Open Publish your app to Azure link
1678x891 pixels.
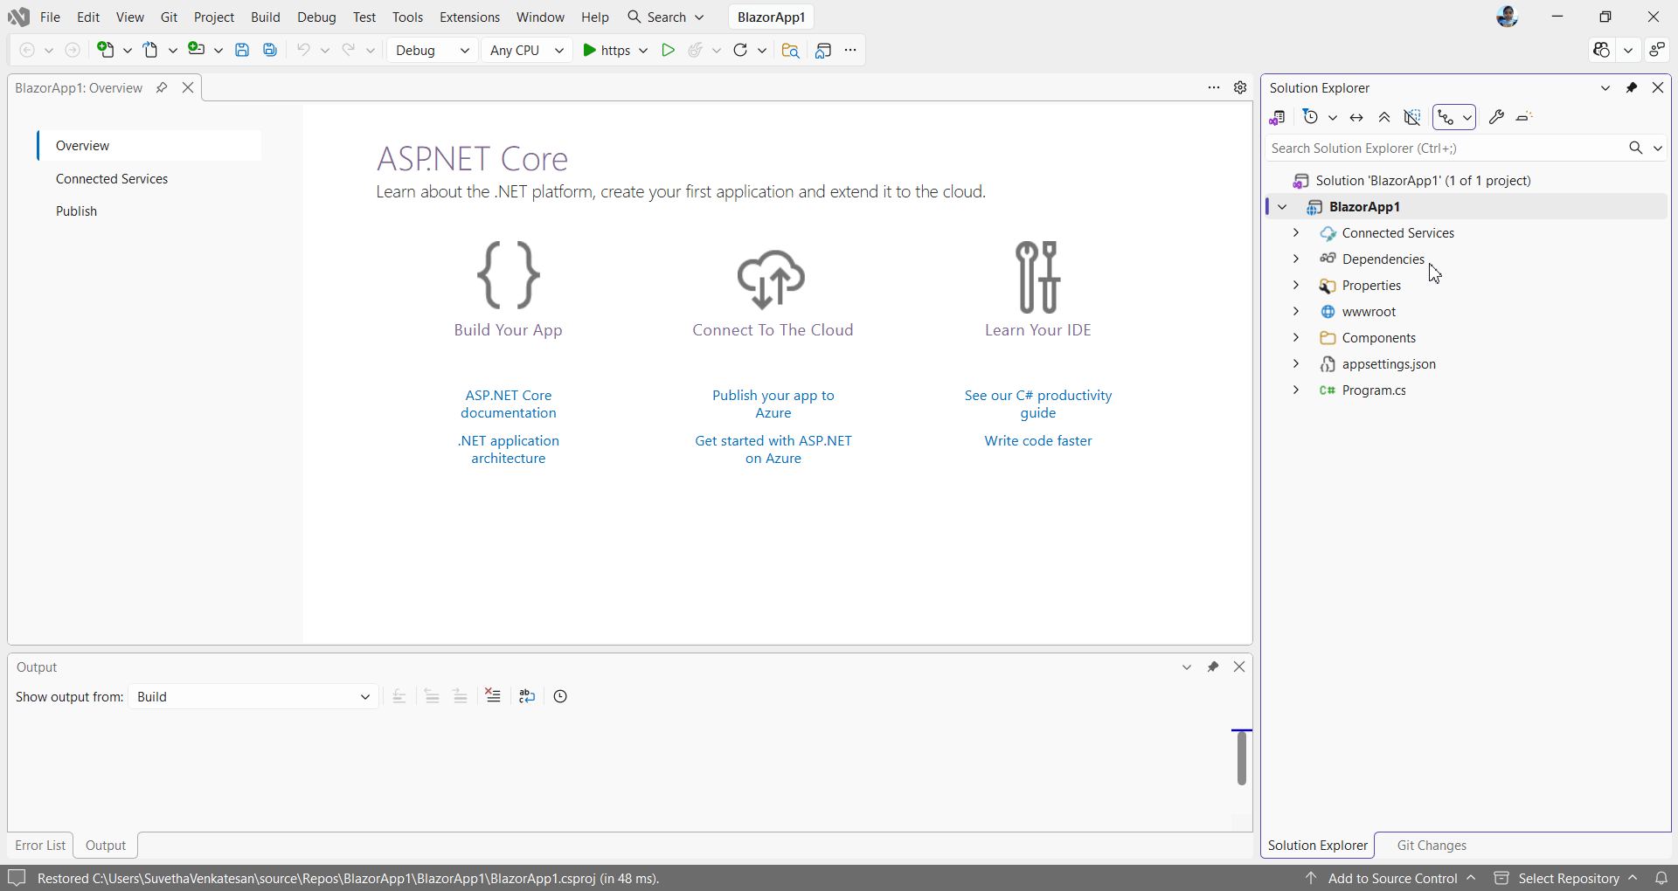point(773,404)
